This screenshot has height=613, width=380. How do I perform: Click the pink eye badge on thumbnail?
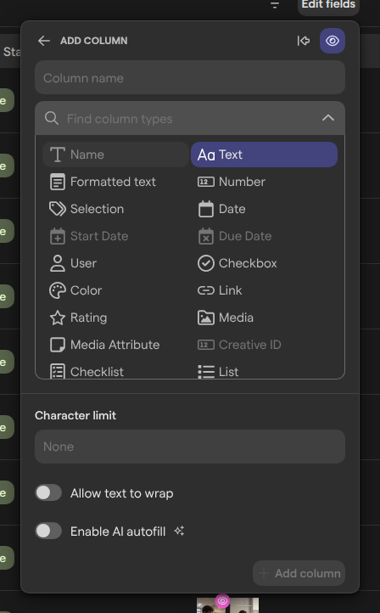click(222, 600)
